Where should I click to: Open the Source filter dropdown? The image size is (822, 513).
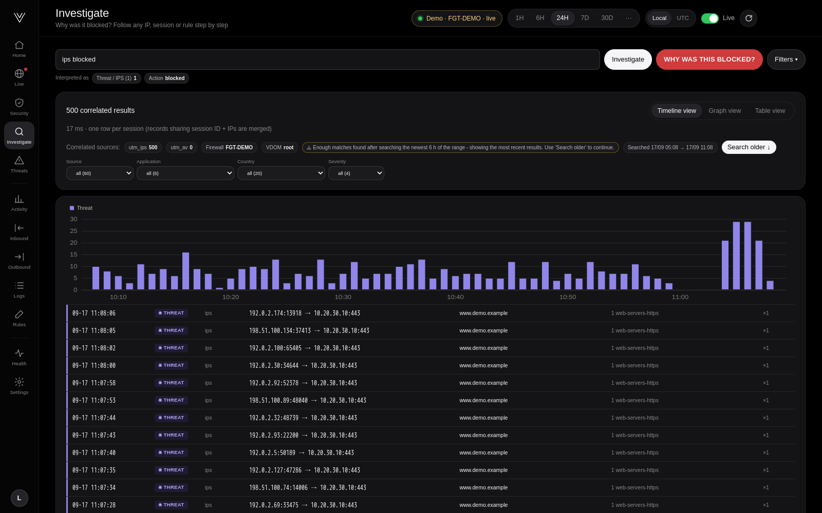click(100, 173)
